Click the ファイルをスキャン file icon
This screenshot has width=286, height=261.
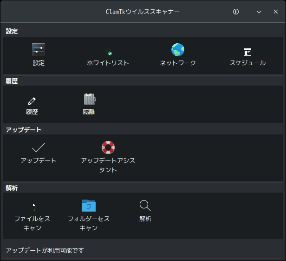(x=32, y=207)
